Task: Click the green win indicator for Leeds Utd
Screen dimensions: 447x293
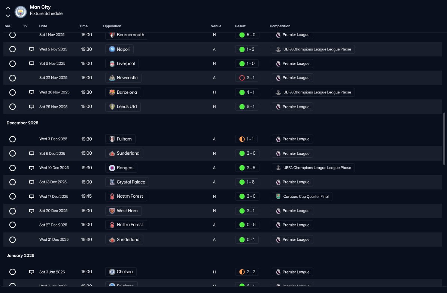Action: pyautogui.click(x=242, y=107)
